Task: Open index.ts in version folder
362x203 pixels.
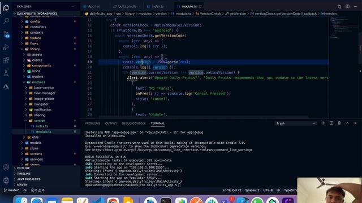Action: (x=42, y=126)
